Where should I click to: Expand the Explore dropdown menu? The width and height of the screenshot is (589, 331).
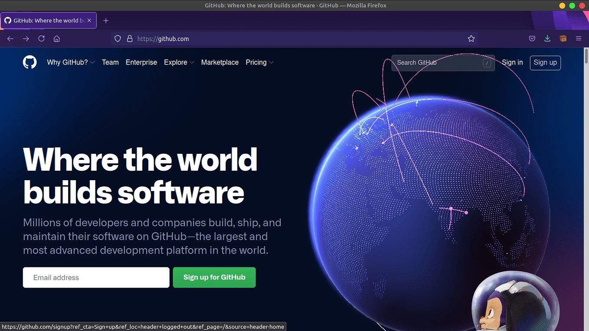(x=179, y=62)
